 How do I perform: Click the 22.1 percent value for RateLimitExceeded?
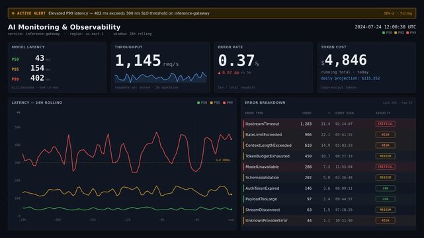[x=325, y=134]
